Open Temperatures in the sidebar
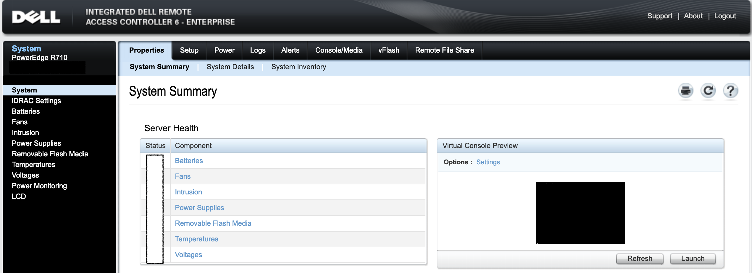 [33, 165]
